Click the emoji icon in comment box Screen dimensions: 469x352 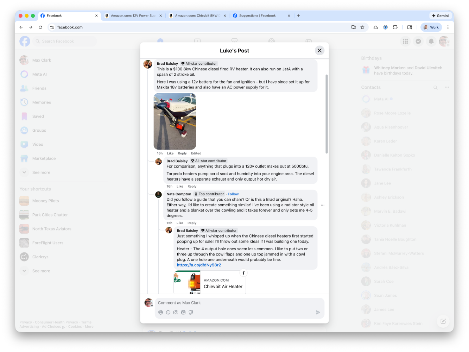168,312
